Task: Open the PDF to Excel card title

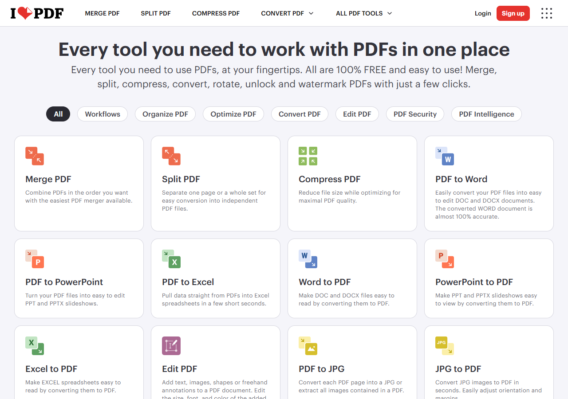Action: point(188,282)
